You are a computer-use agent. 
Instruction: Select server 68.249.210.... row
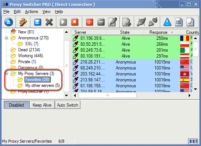(132, 68)
